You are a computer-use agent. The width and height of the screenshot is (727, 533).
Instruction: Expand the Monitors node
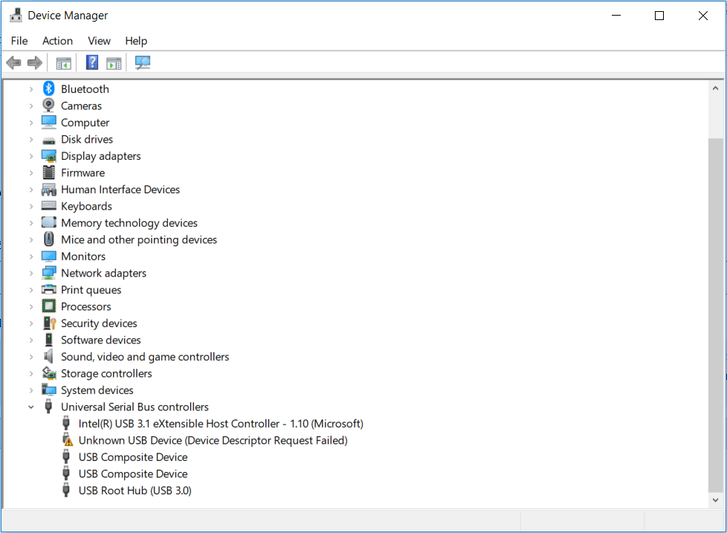tap(31, 256)
